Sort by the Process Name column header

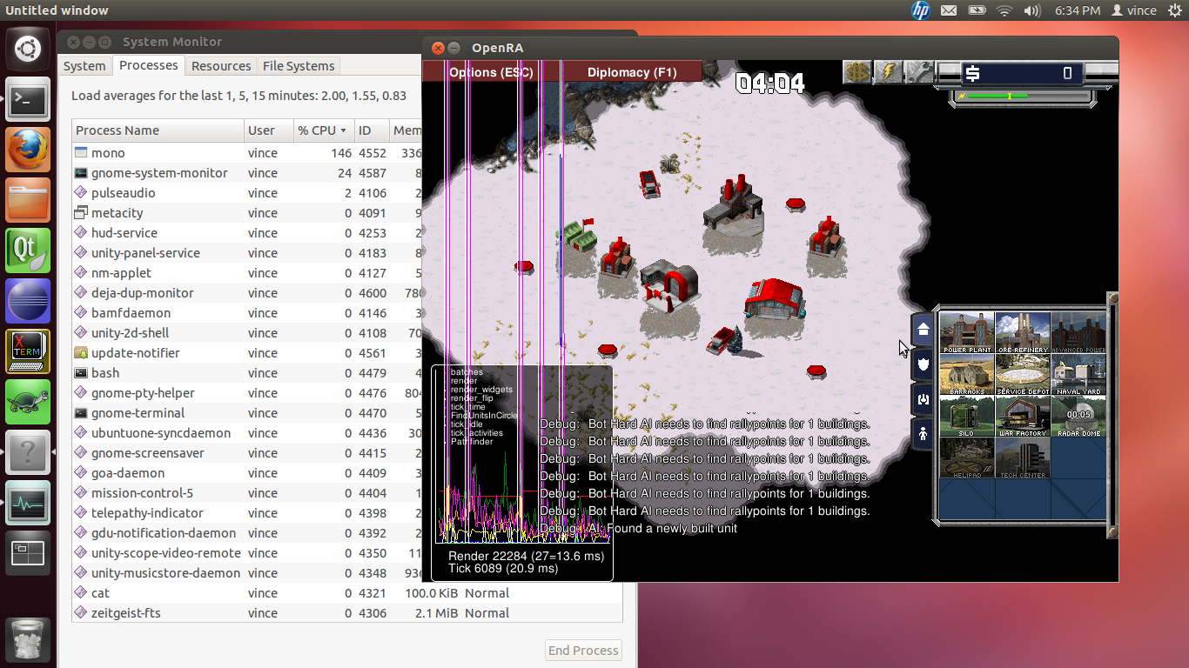click(158, 130)
